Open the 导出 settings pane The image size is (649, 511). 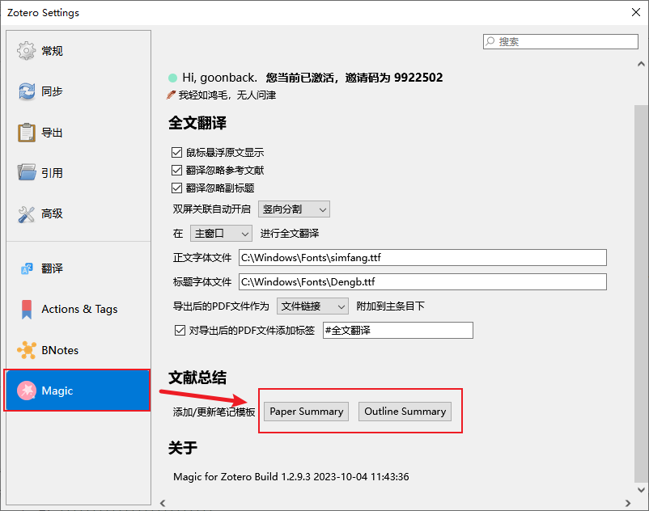point(78,133)
